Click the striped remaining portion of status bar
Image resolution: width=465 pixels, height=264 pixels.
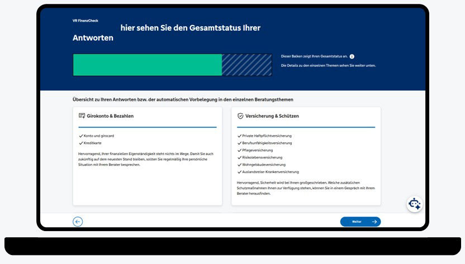(246, 65)
